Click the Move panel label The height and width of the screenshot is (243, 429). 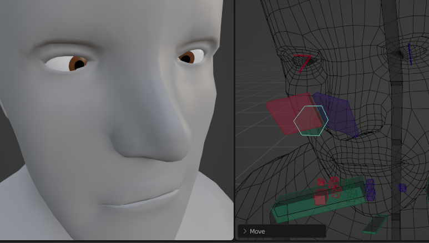pos(258,231)
